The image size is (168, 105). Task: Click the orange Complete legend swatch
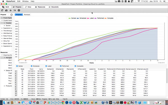click(106, 18)
